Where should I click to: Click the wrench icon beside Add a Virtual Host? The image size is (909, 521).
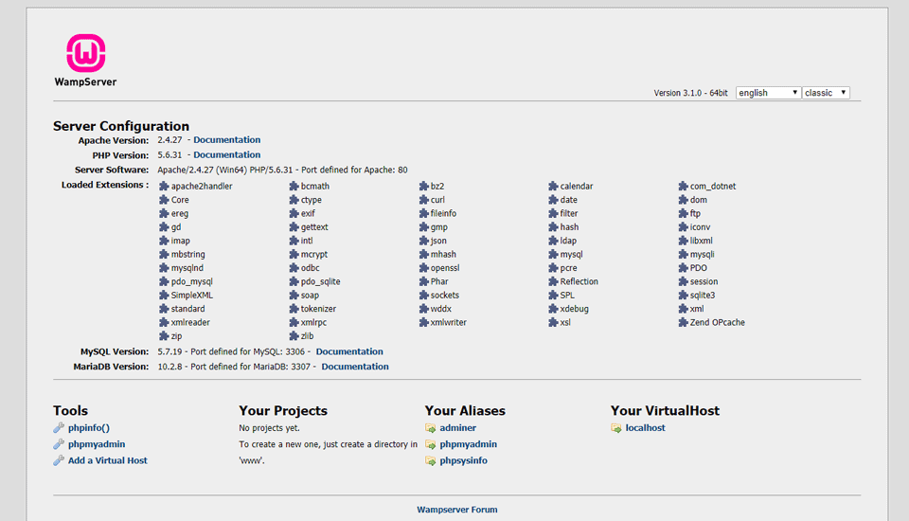coord(59,460)
